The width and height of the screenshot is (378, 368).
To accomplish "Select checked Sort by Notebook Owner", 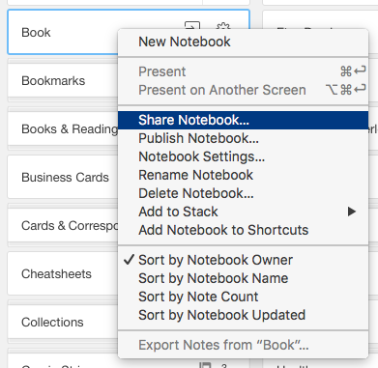I will pyautogui.click(x=244, y=260).
